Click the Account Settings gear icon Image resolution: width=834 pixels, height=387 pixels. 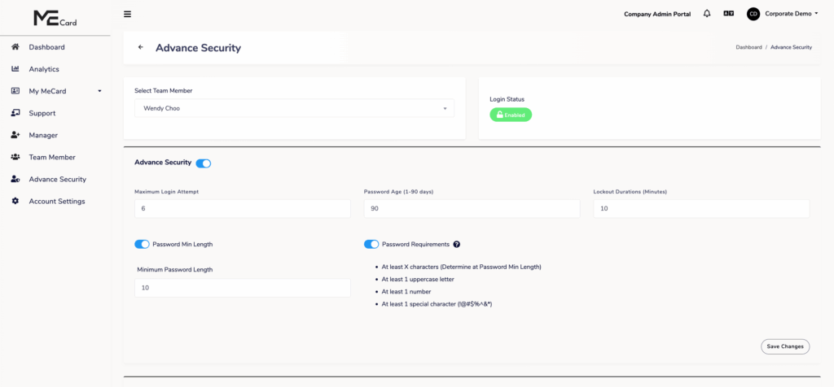(15, 201)
